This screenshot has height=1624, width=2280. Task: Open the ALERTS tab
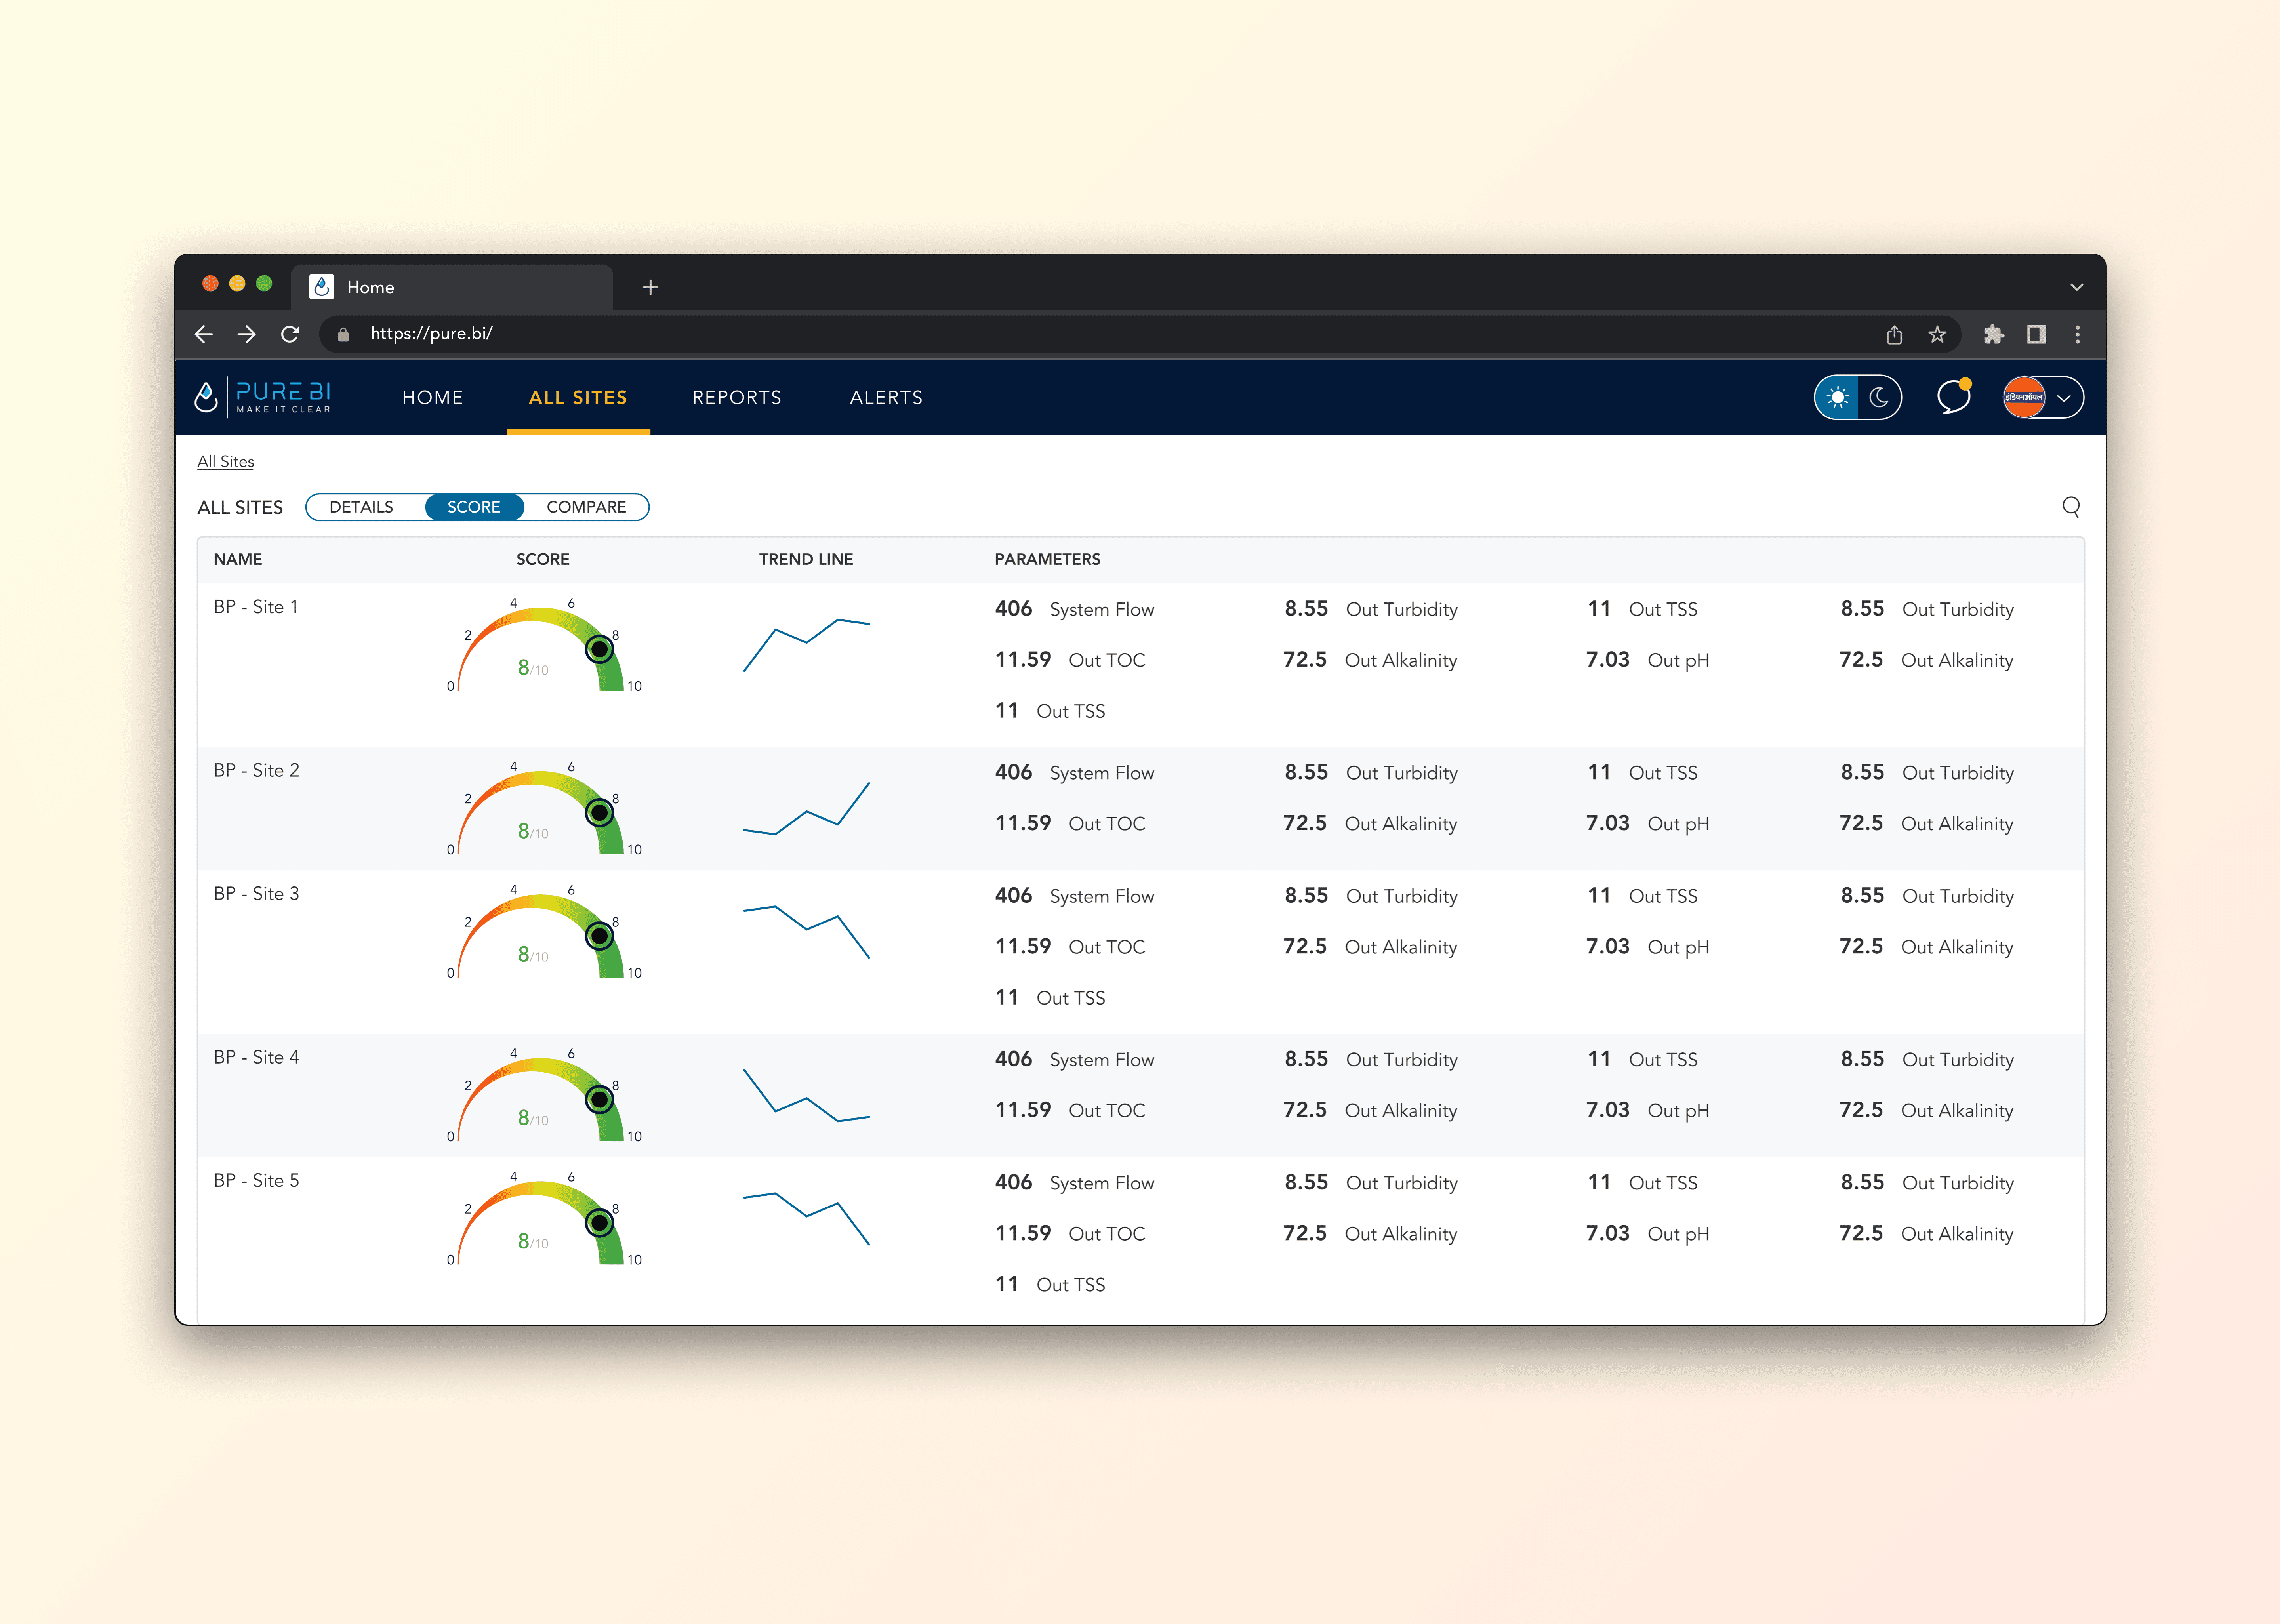point(886,397)
